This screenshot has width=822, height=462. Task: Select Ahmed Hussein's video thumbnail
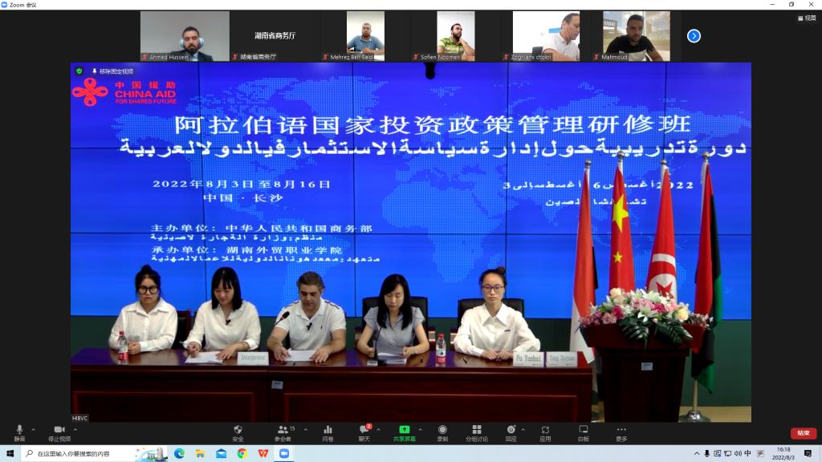pos(185,35)
